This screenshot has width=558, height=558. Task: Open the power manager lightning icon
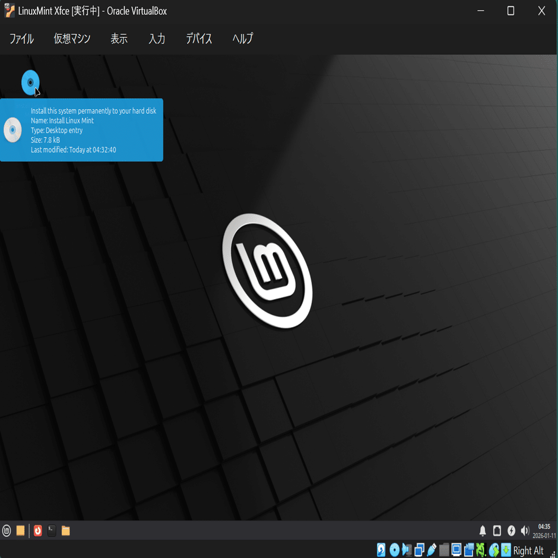[x=511, y=531]
